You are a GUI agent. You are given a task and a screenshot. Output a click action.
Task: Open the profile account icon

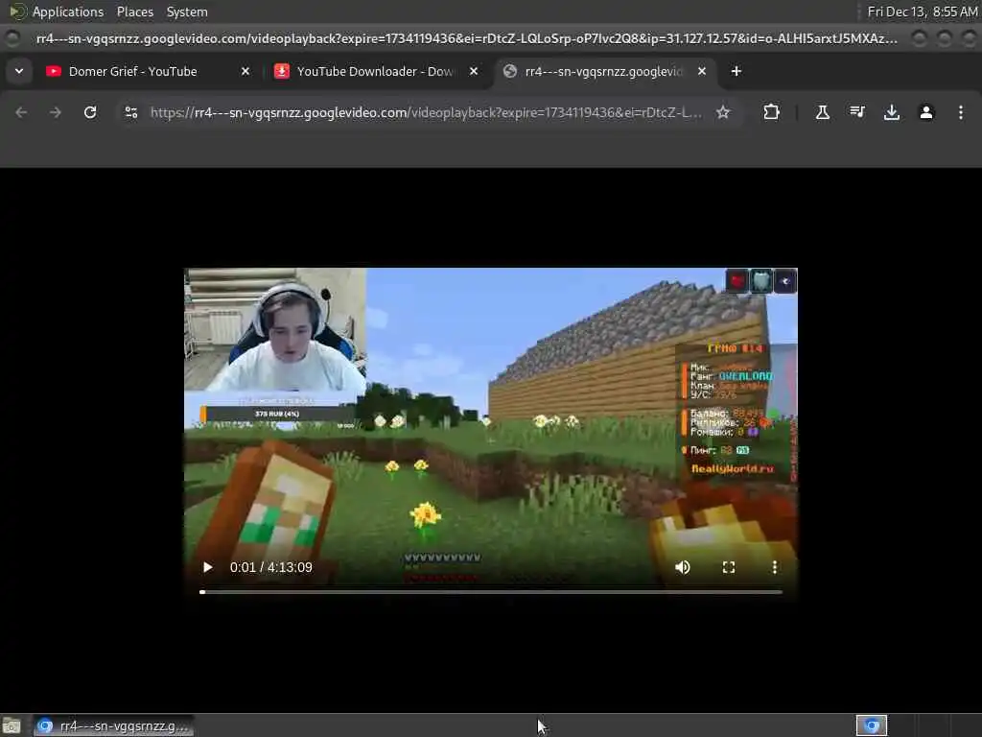pyautogui.click(x=926, y=112)
